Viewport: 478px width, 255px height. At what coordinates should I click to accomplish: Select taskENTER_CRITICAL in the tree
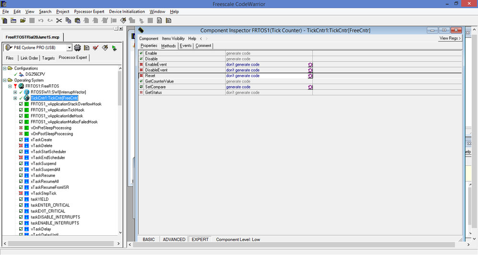point(50,205)
